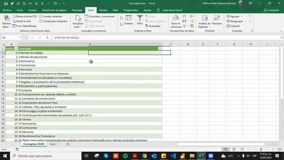This screenshot has width=284, height=160.
Task: Apply Subtotal to the data
Action: 233,26
